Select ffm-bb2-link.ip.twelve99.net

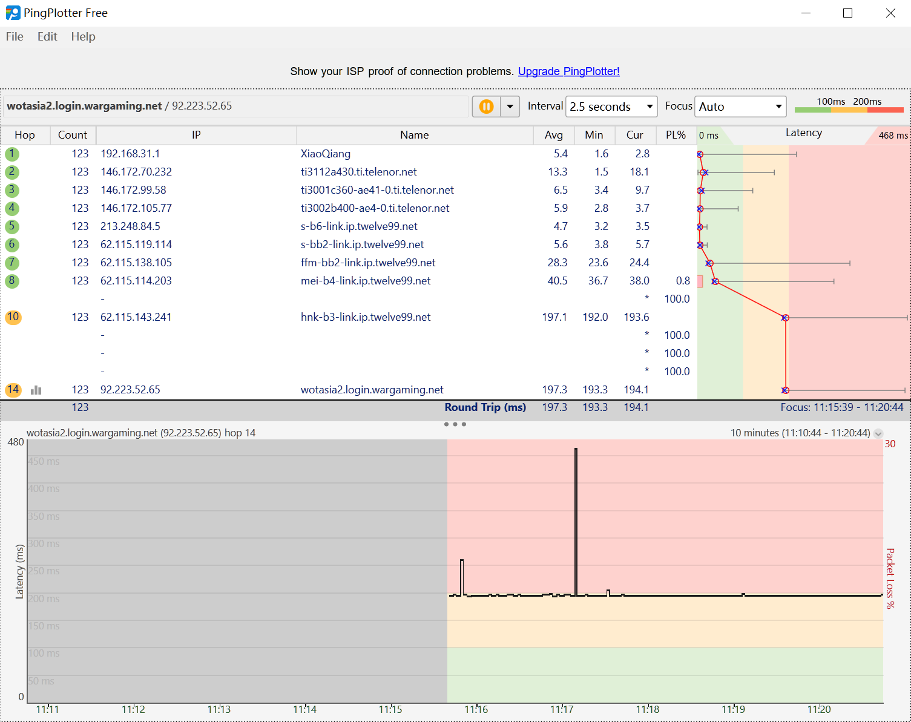point(368,263)
